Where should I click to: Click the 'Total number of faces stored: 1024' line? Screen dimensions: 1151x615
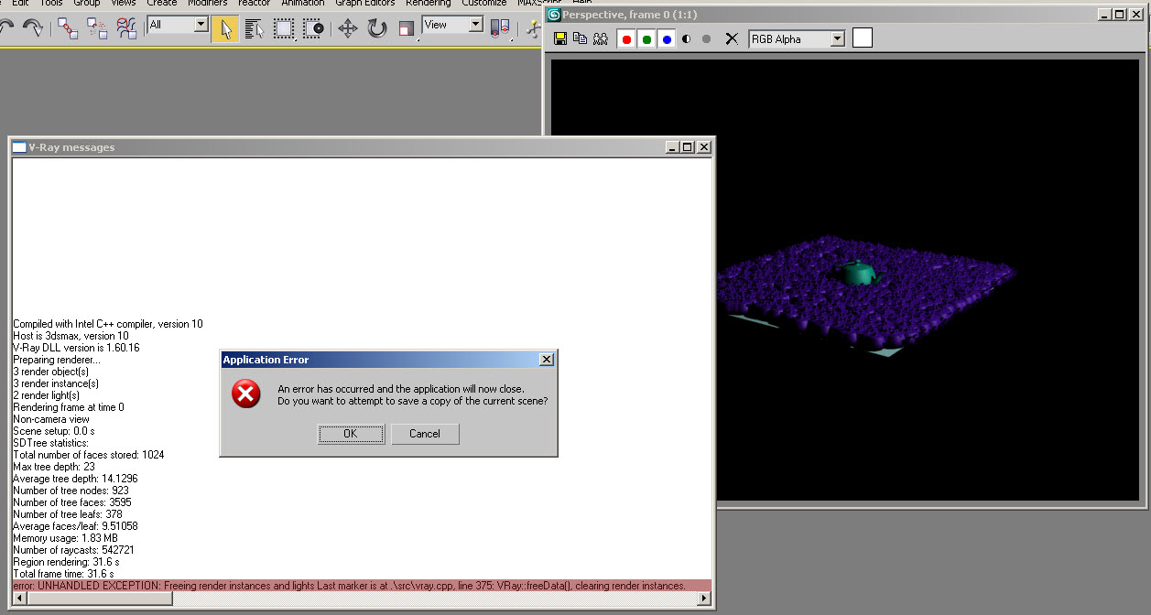[89, 455]
